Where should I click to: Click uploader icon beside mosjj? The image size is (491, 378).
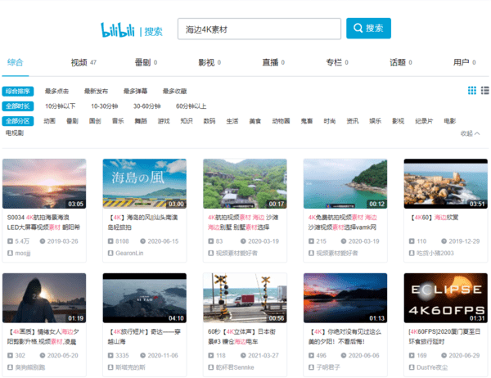tap(11, 254)
